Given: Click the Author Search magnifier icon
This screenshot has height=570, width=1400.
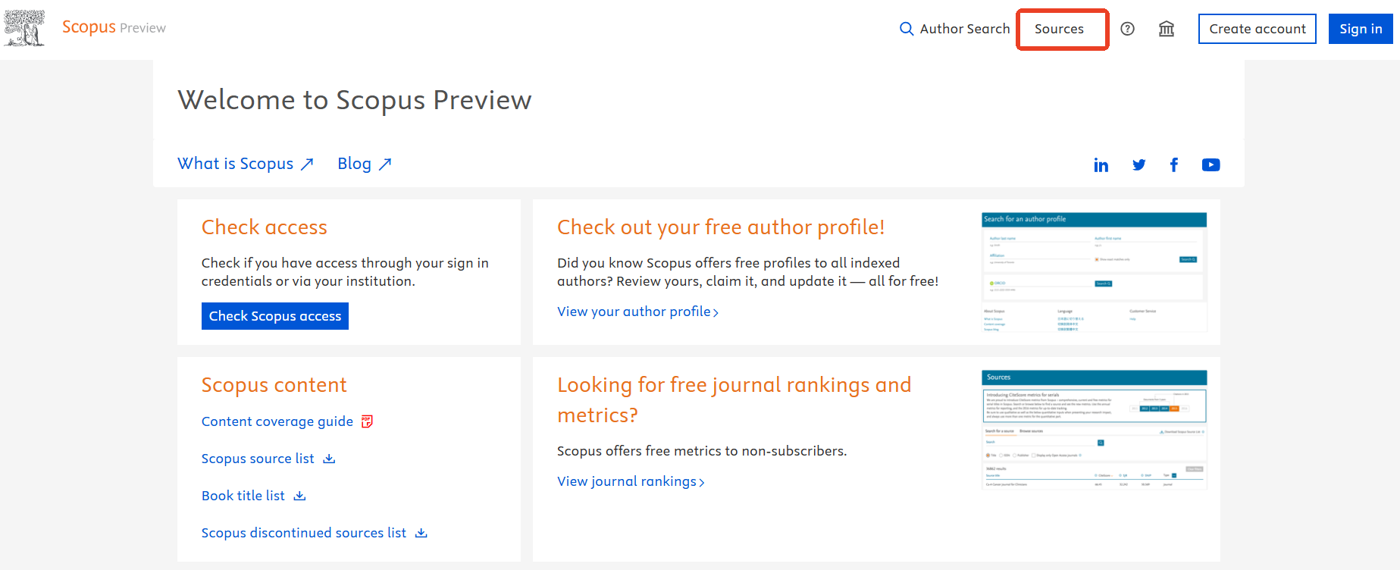Looking at the screenshot, I should (x=907, y=29).
